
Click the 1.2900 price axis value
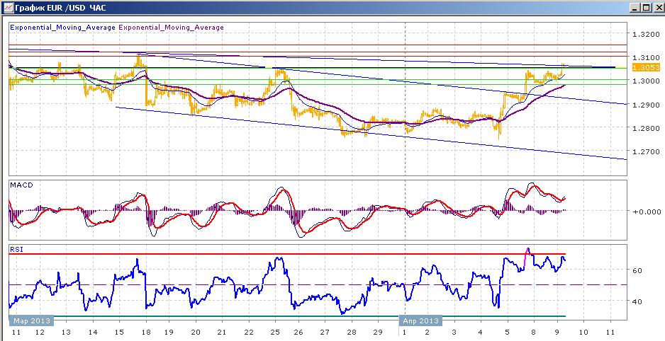click(x=645, y=105)
